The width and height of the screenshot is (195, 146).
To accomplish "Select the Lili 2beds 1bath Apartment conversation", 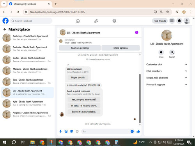I will click(x=27, y=92).
